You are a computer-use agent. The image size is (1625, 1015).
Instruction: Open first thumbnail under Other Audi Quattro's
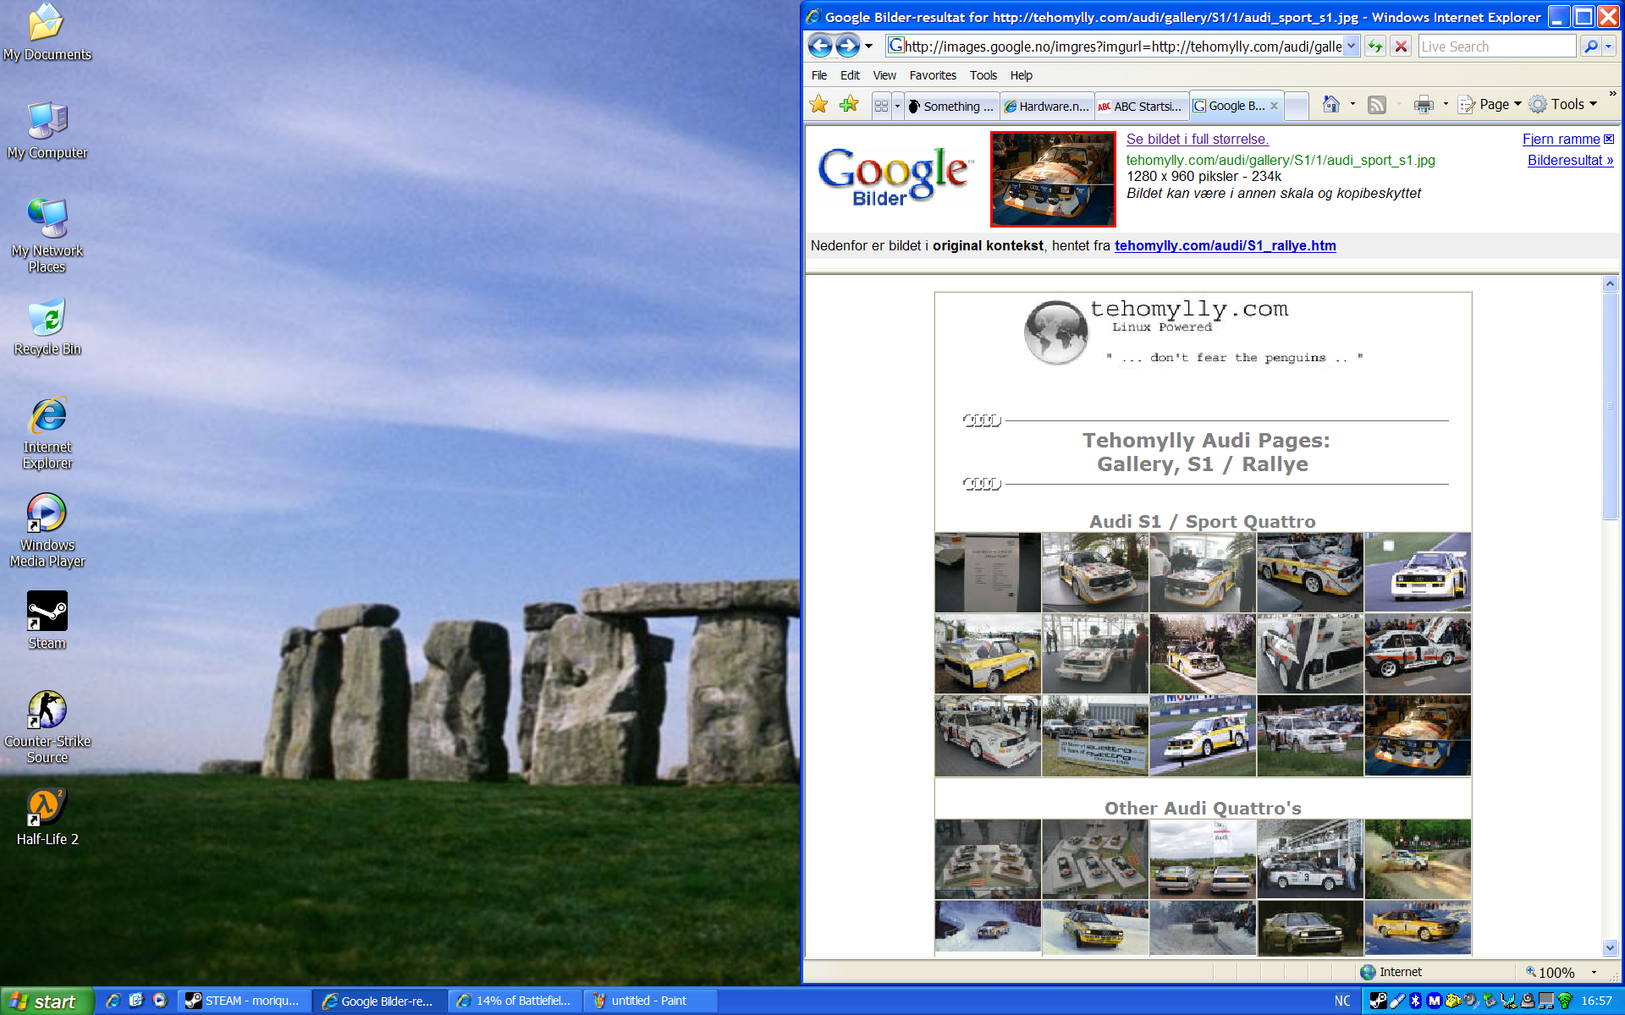(x=988, y=859)
